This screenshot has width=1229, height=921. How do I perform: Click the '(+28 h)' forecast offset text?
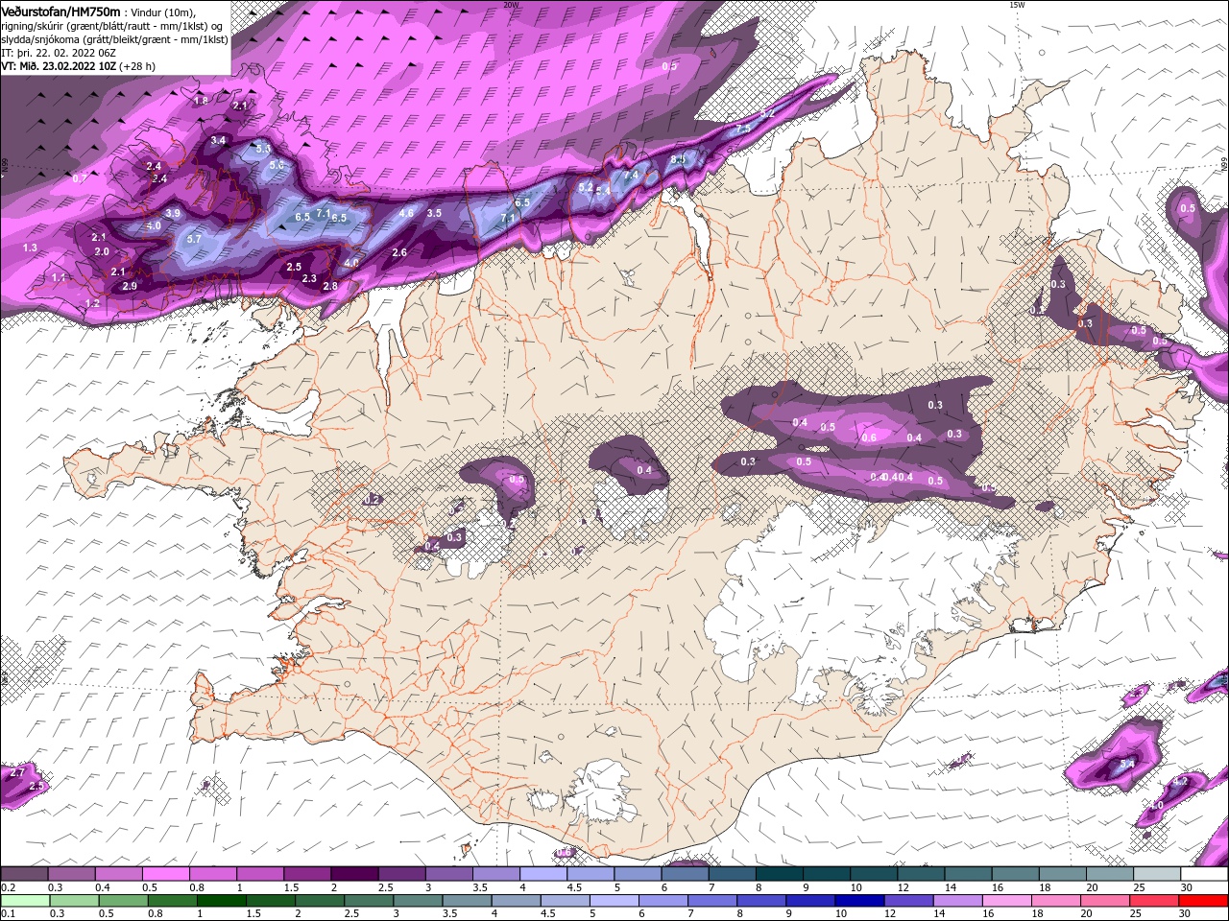[x=139, y=66]
